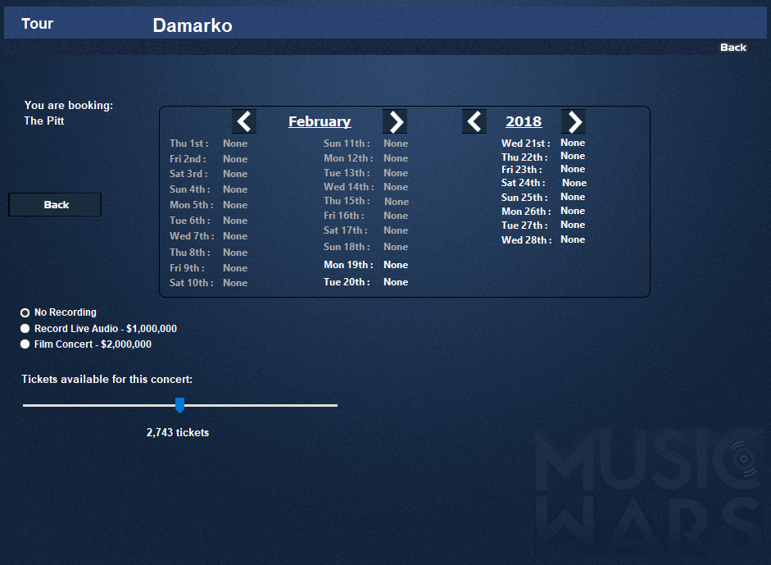Open the February month header

pos(319,121)
